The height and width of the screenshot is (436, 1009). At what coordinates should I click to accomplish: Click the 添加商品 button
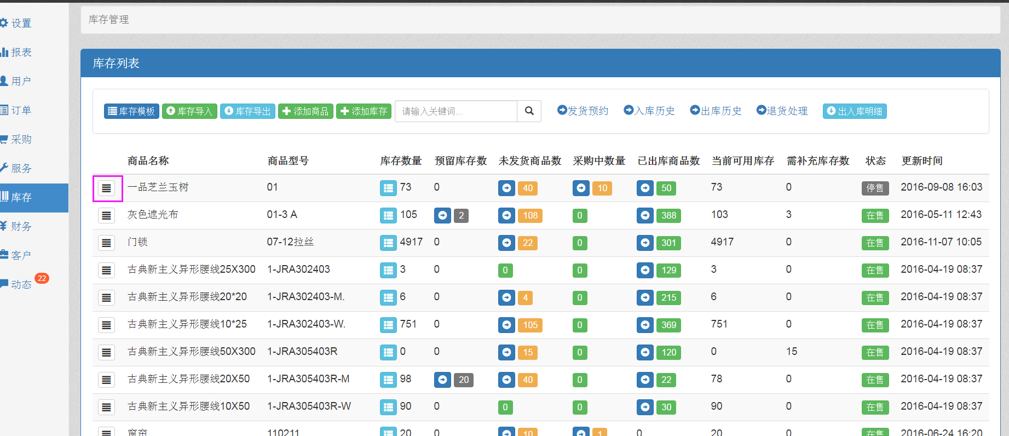305,111
